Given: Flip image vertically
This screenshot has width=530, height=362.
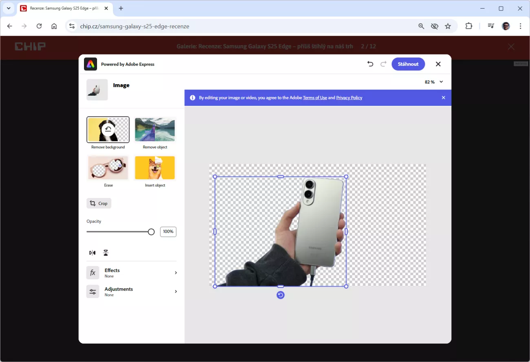Looking at the screenshot, I should pyautogui.click(x=106, y=253).
